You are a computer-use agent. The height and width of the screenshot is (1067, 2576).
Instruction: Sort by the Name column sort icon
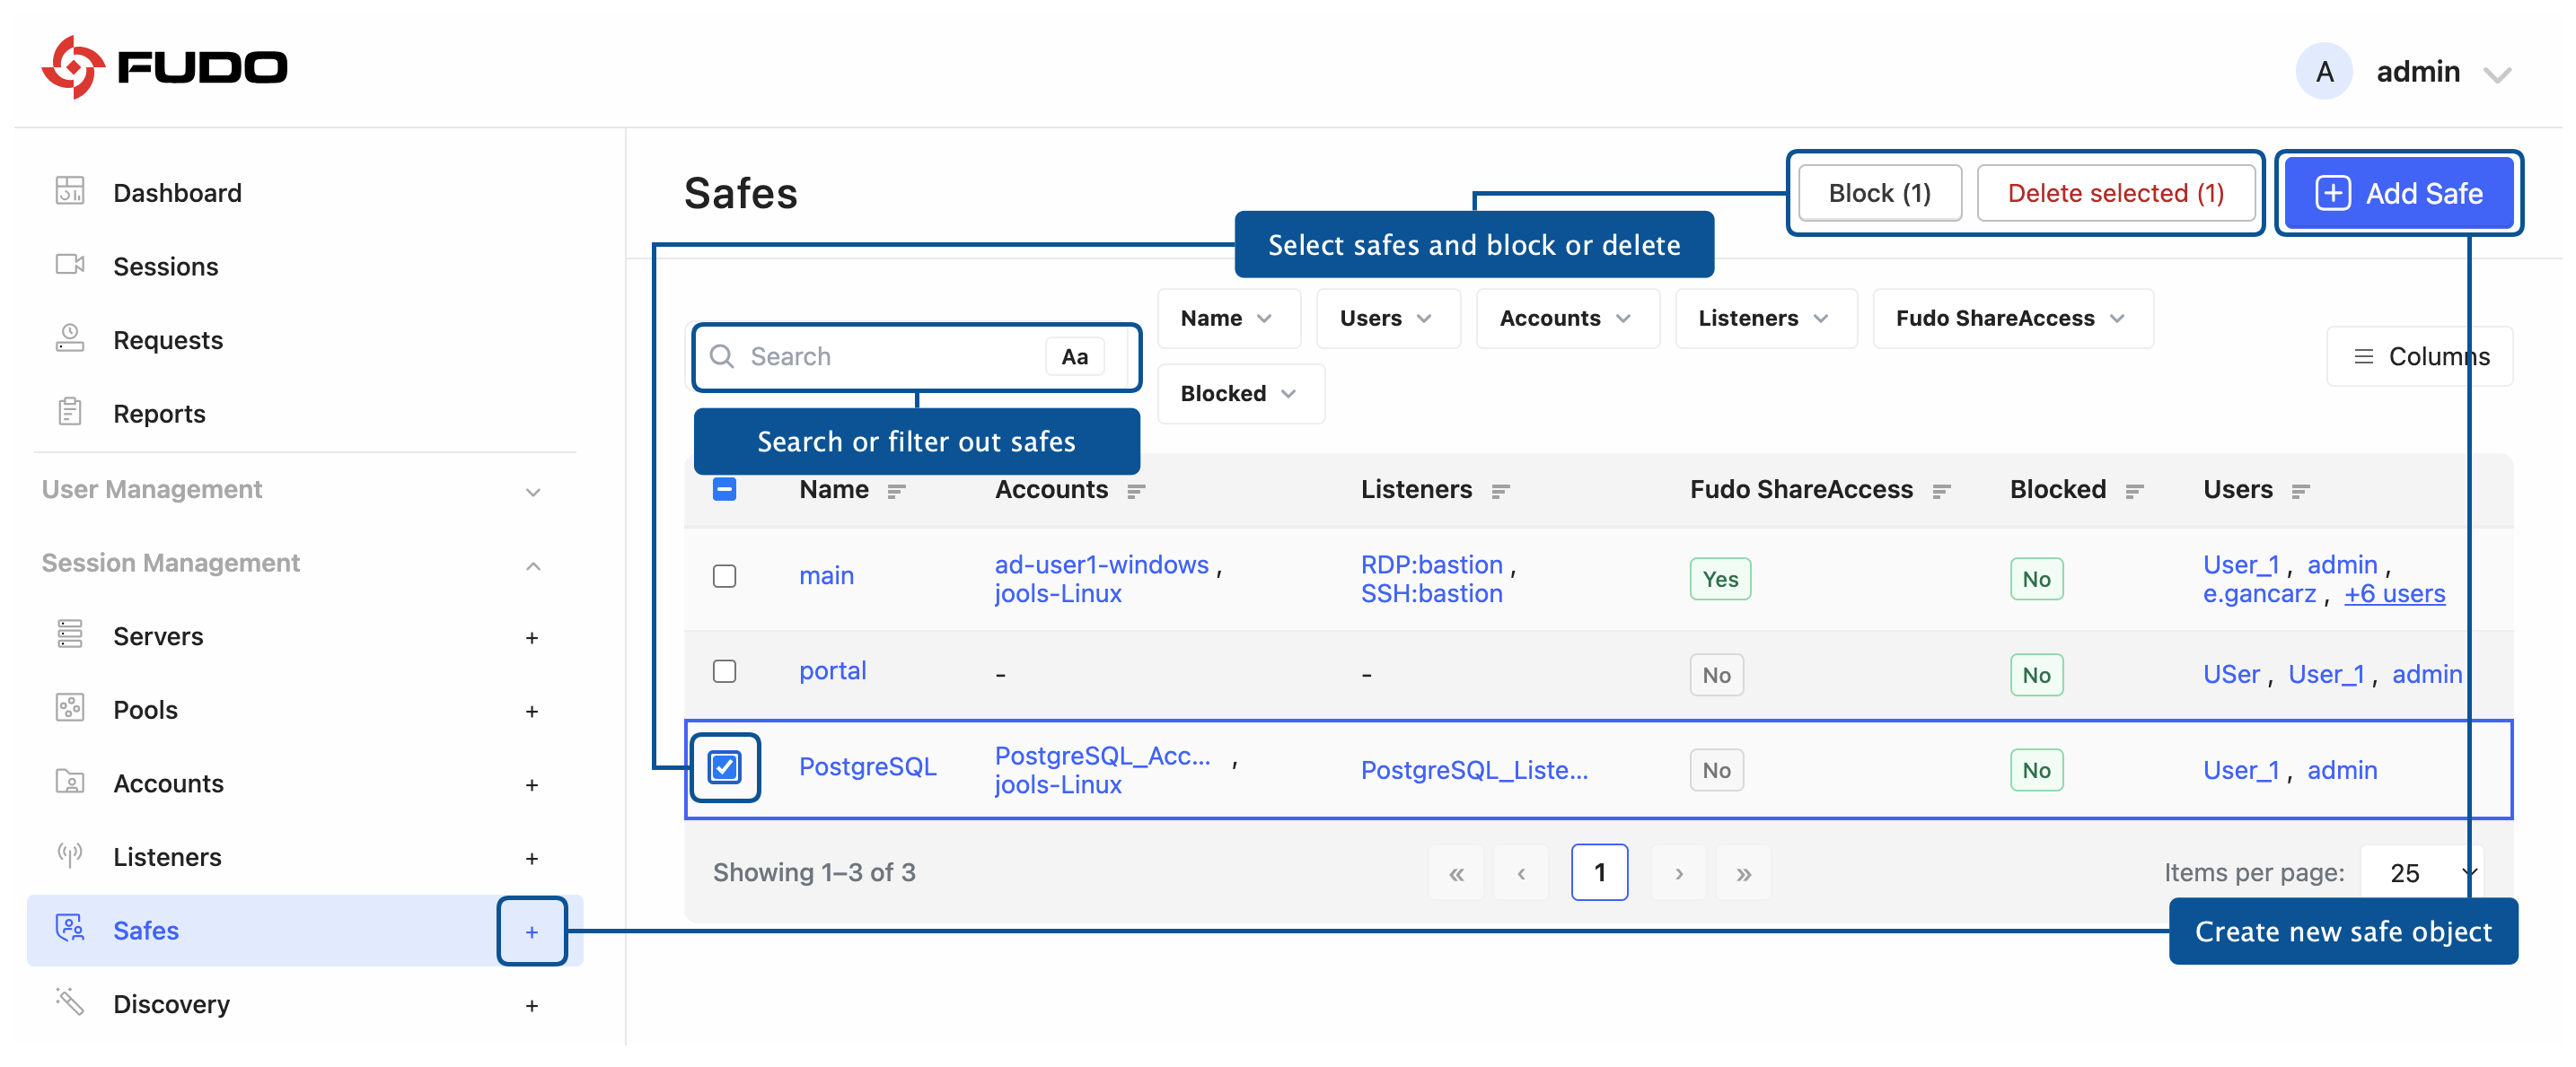(x=896, y=491)
